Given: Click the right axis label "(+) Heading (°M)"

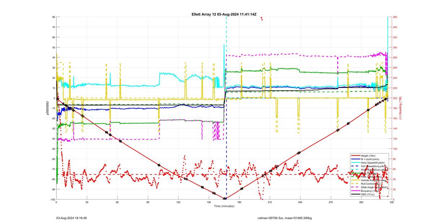Looking at the screenshot, I should [401, 108].
